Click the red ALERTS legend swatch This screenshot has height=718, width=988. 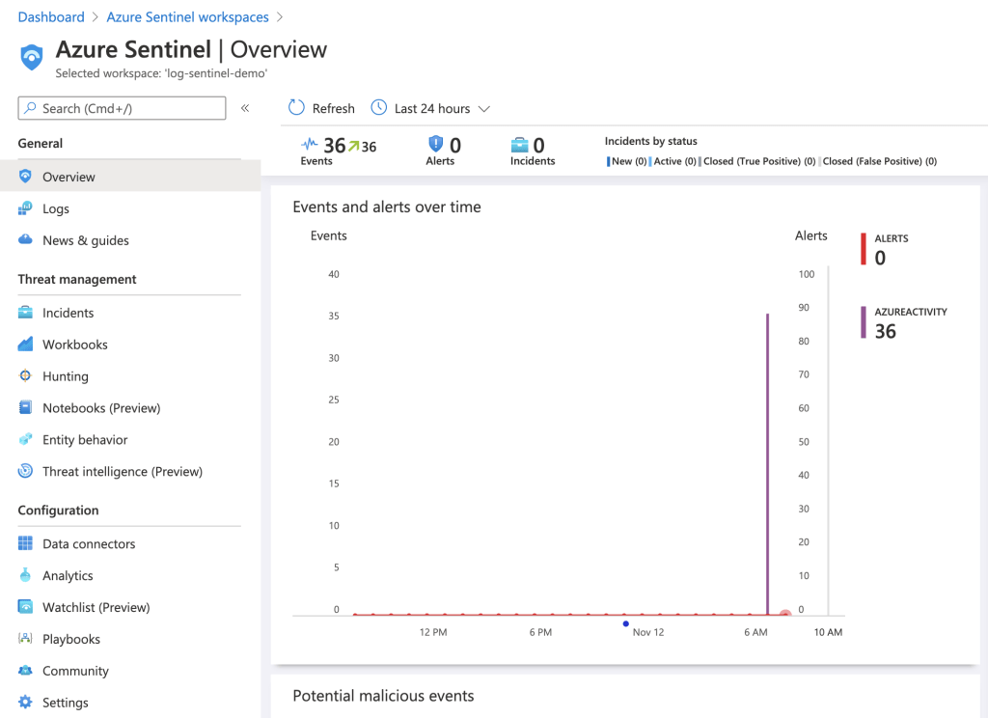864,249
